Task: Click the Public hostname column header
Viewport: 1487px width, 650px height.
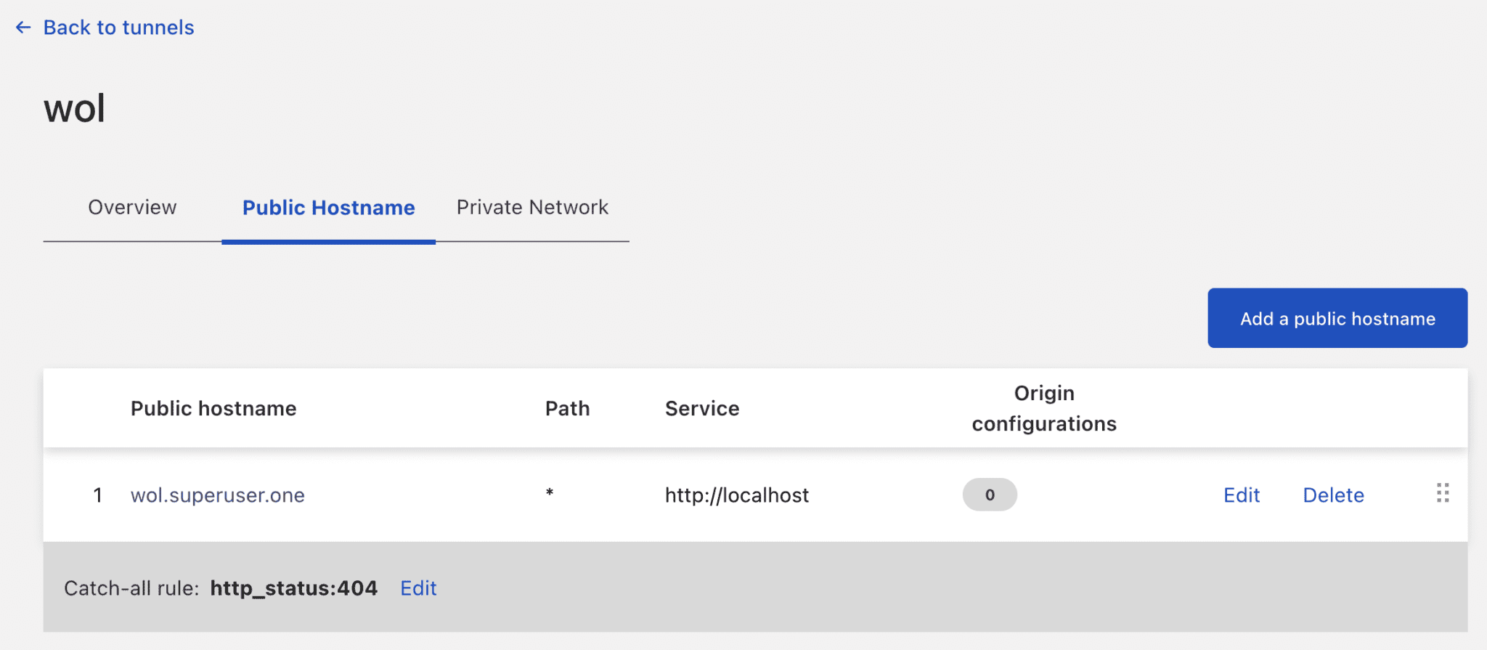Action: click(x=213, y=408)
